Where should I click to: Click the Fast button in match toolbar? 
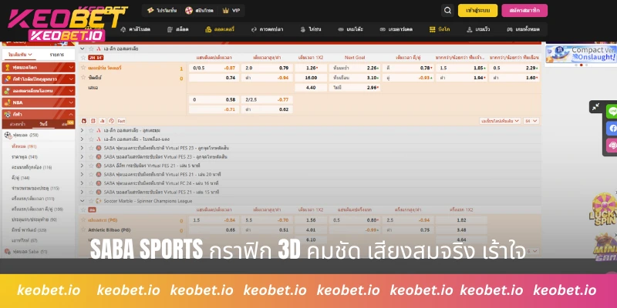coord(121,121)
